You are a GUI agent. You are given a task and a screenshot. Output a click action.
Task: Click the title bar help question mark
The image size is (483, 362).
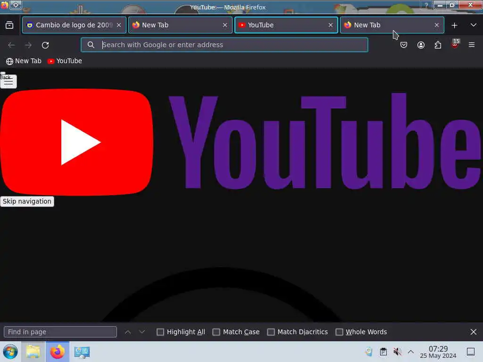[x=426, y=5]
